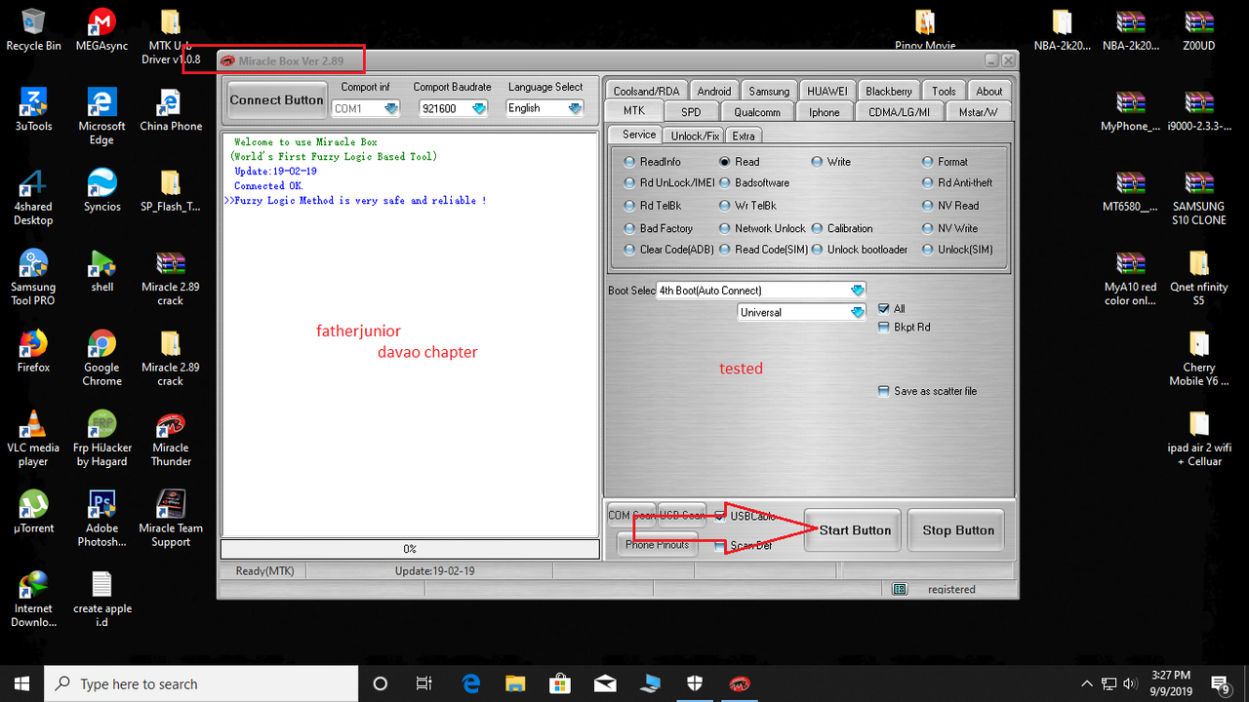Uncheck the All checkbox
1249x702 pixels.
click(884, 308)
